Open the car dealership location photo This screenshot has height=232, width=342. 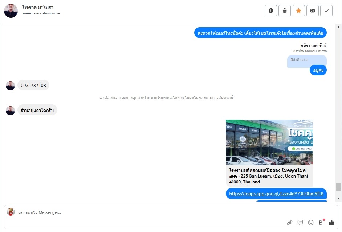(x=269, y=142)
